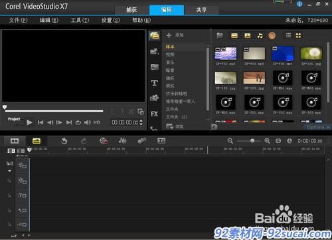Toggle show videos filter in library
The height and width of the screenshot is (240, 332).
pos(234,36)
